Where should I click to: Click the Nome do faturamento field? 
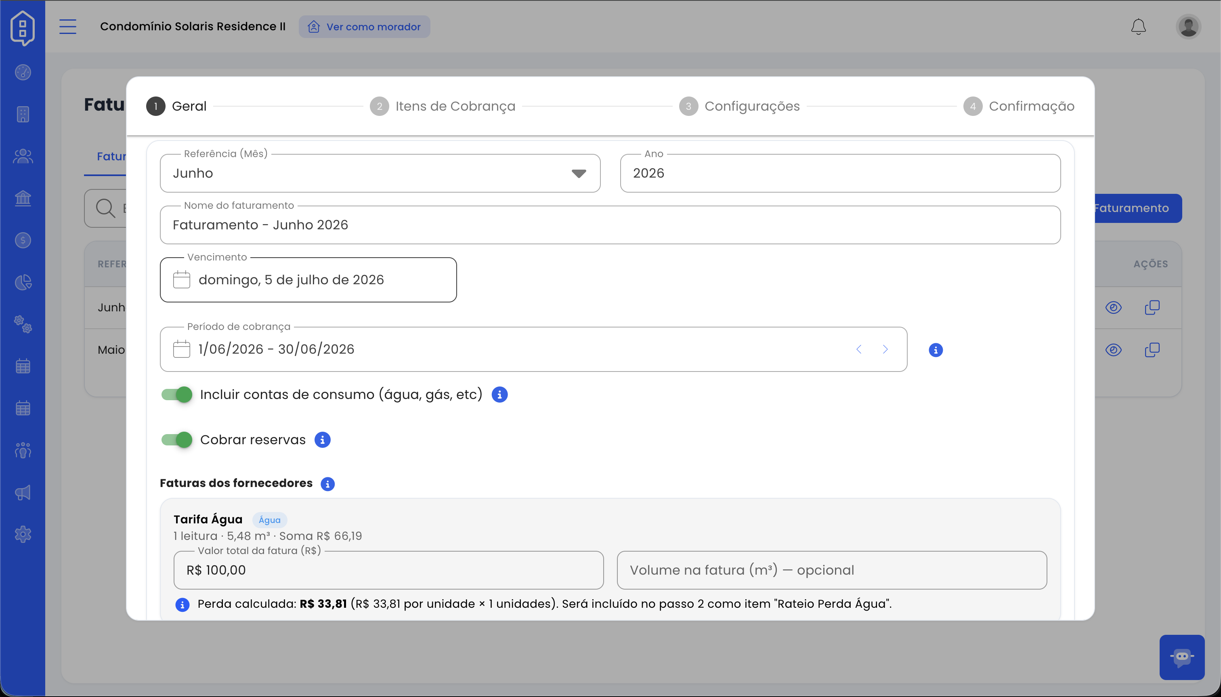point(610,225)
